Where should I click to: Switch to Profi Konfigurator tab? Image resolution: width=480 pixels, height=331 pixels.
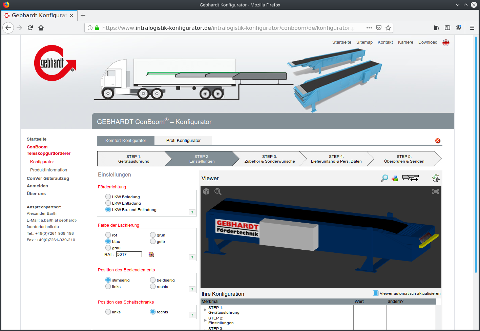(183, 140)
